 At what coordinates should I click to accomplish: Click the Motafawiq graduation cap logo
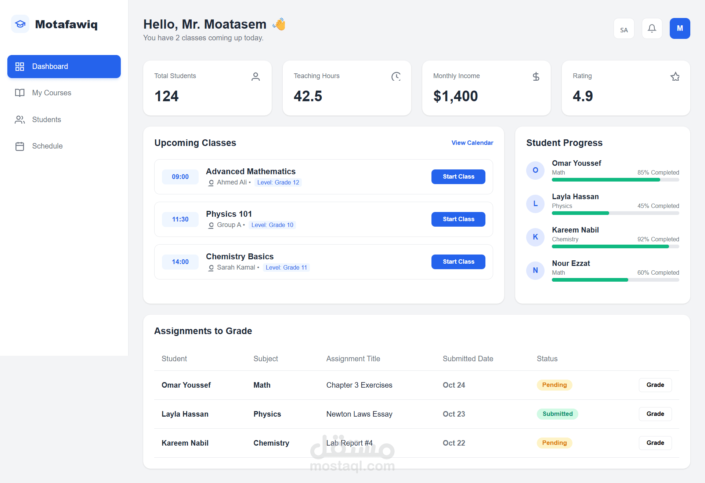(x=20, y=24)
